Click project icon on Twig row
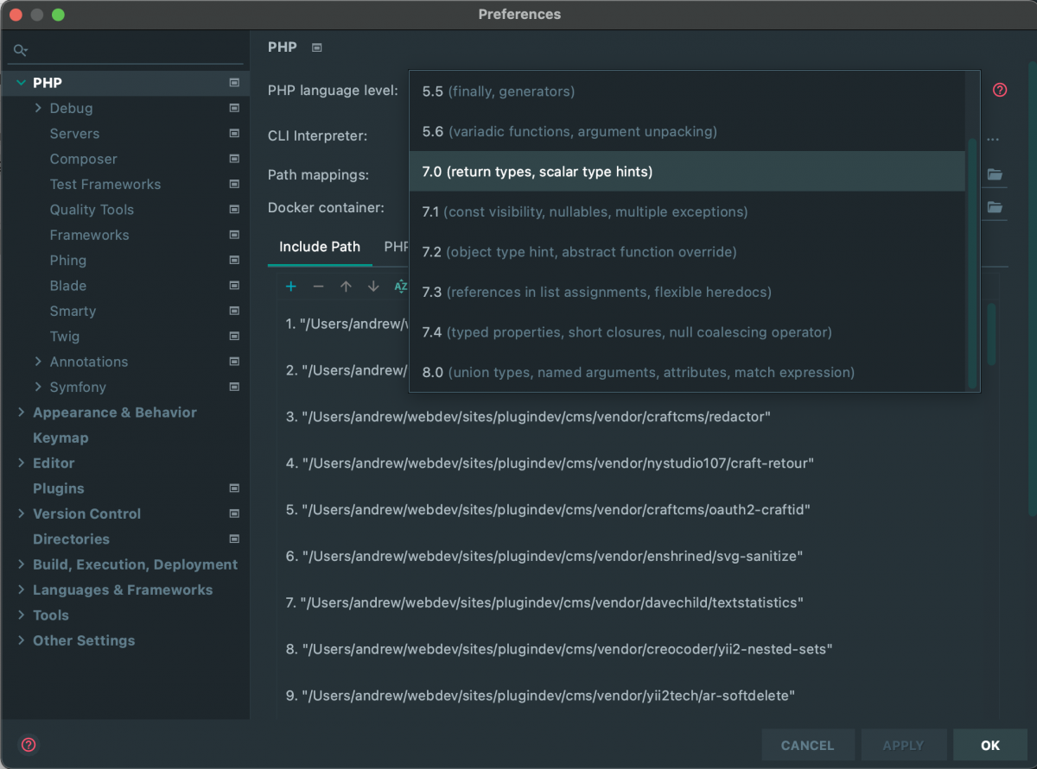1037x769 pixels. pyautogui.click(x=234, y=336)
